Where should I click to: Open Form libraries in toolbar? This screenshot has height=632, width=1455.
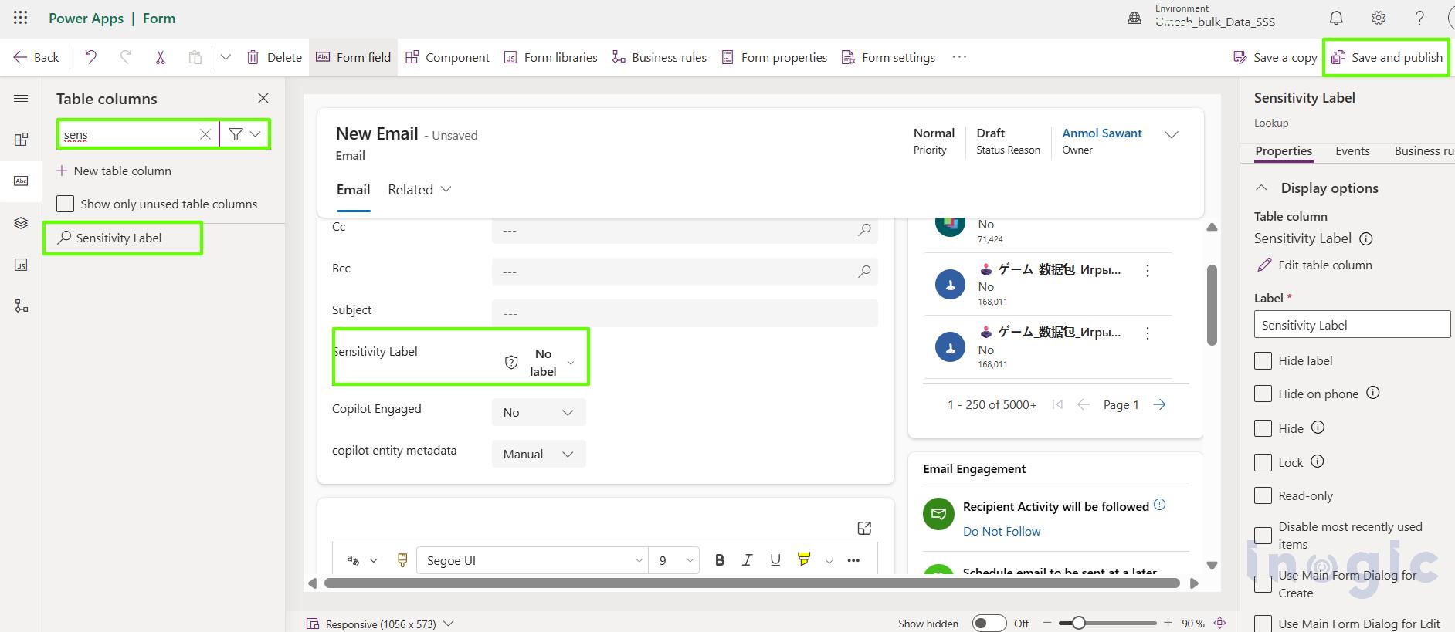click(x=551, y=57)
